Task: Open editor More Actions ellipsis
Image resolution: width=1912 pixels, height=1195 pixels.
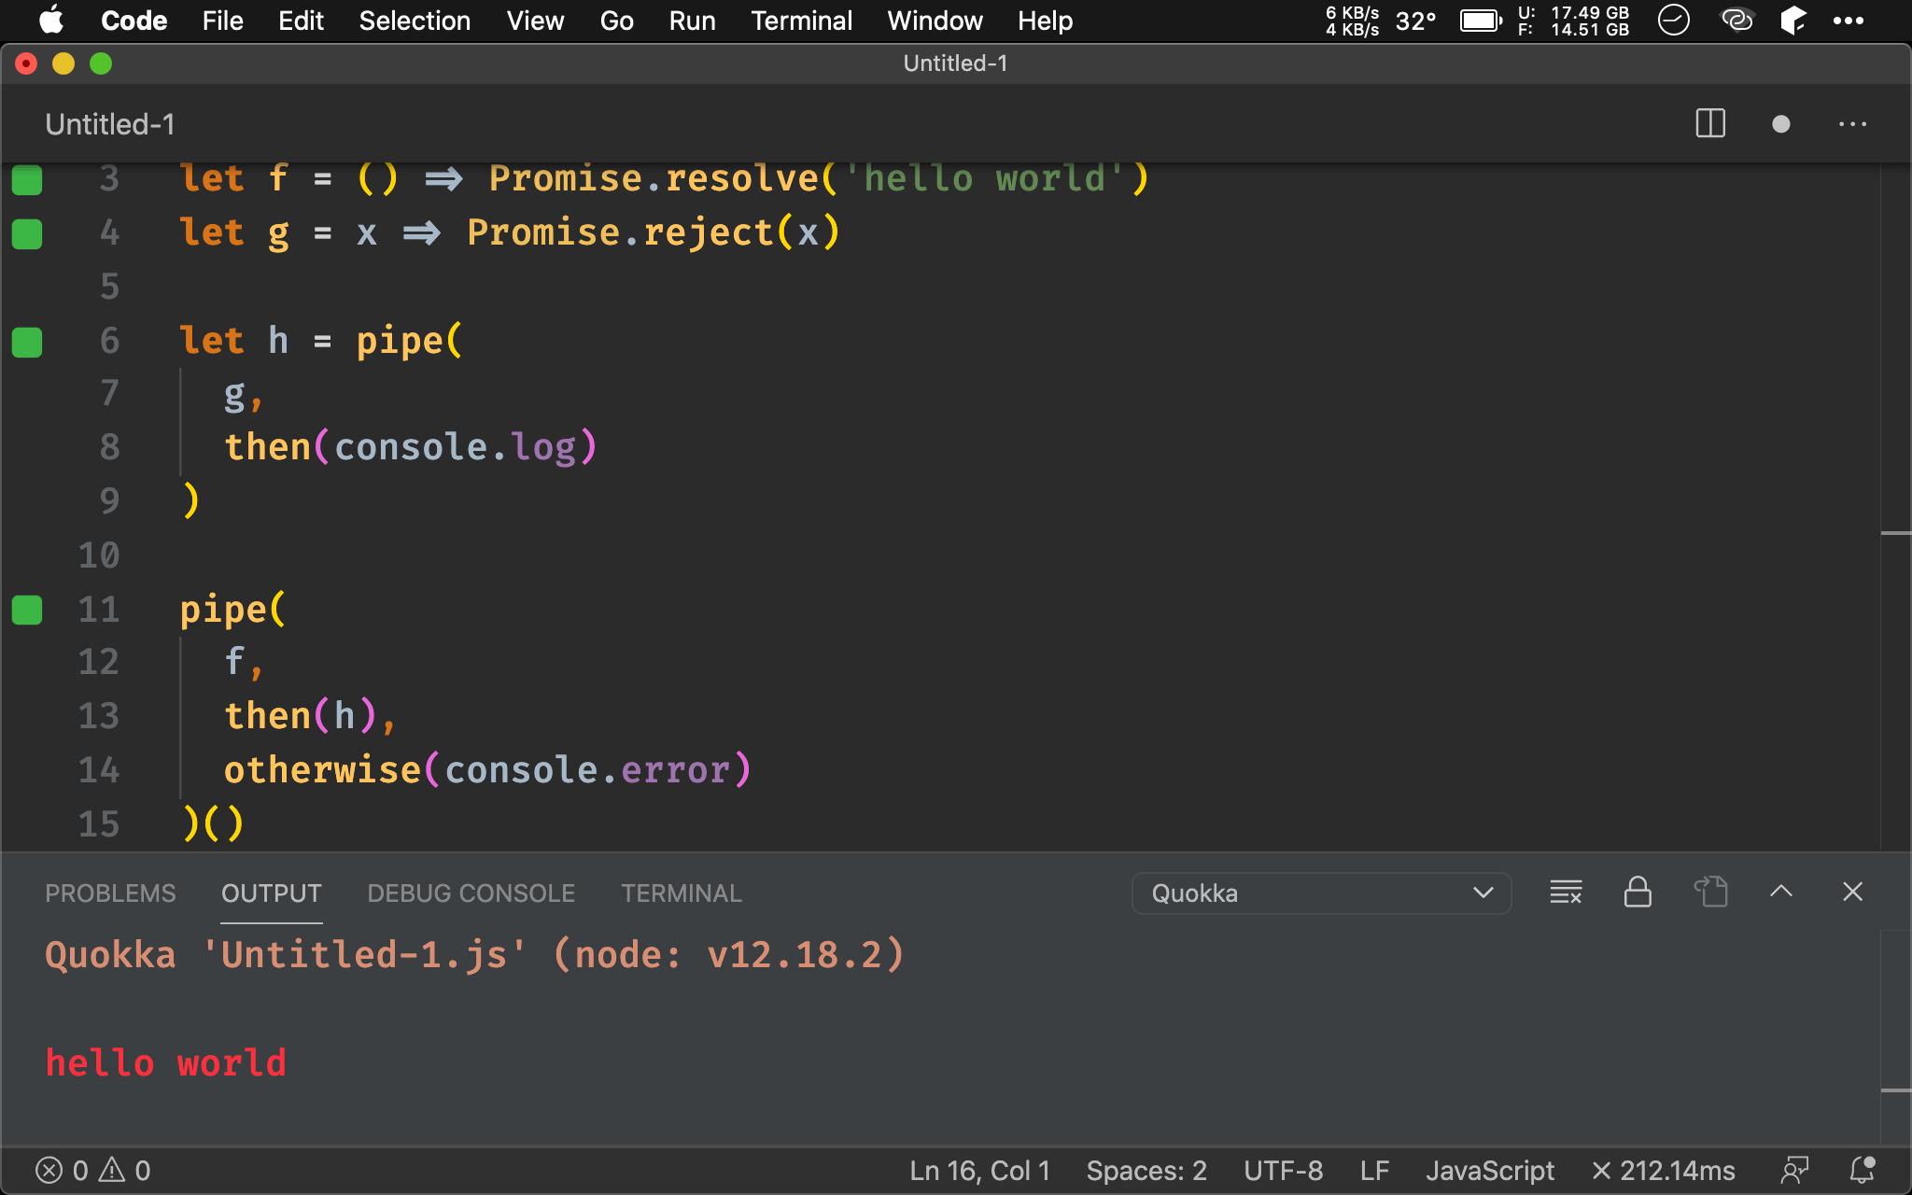Action: point(1852,124)
